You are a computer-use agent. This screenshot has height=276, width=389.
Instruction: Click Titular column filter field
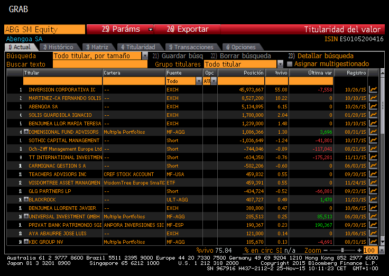62,81
